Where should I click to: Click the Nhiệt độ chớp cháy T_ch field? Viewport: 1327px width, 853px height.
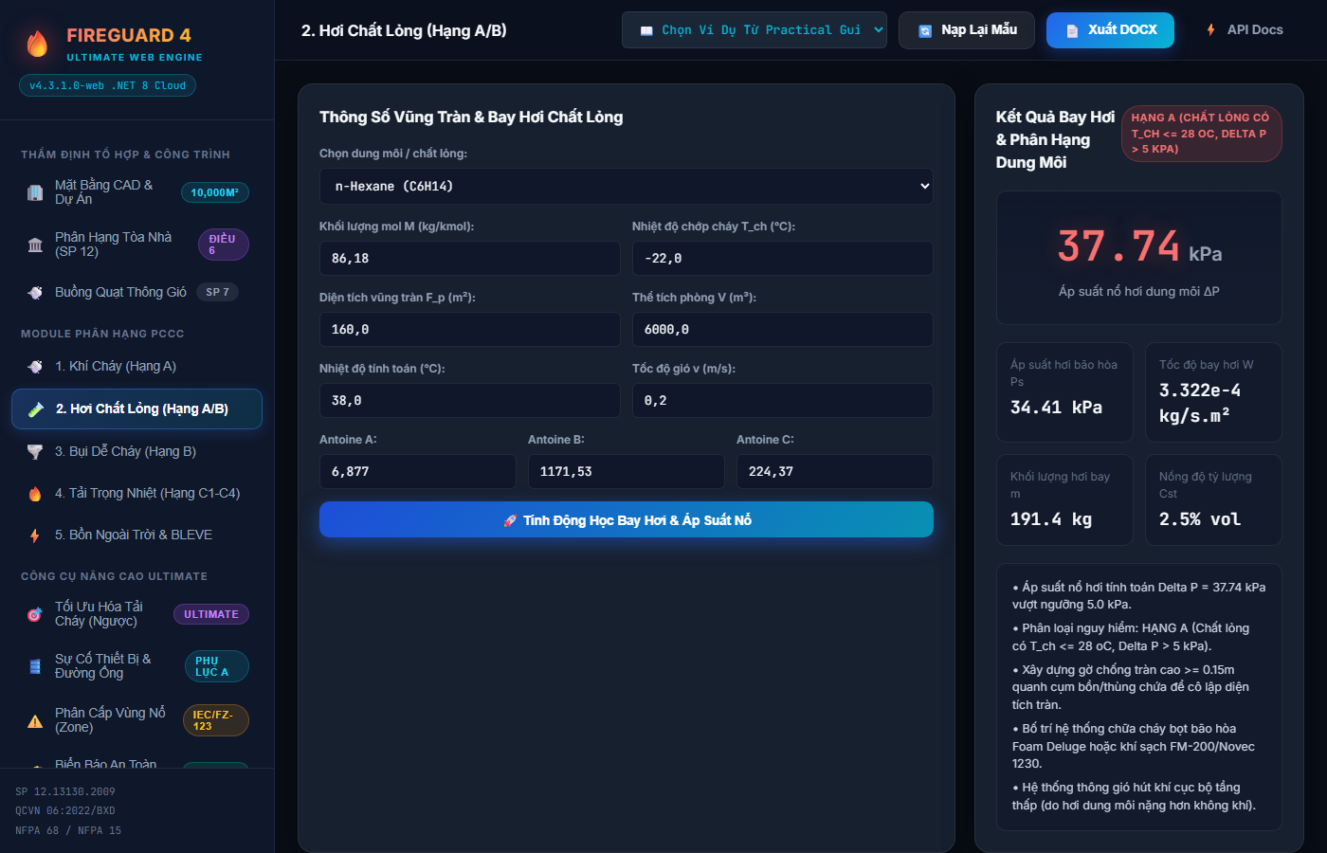tap(783, 258)
